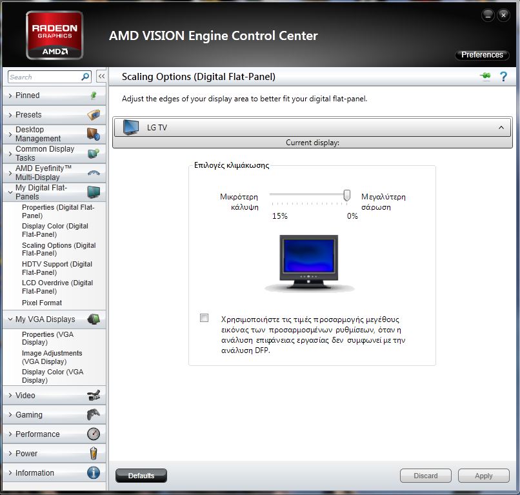Click the Common Display Tasks icon

94,154
